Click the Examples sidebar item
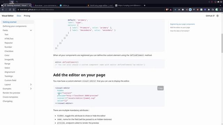223x125 pixels. click(7, 89)
